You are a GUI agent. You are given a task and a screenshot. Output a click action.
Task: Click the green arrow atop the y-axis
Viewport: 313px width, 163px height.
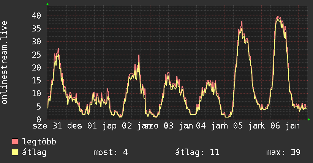click(47, 4)
